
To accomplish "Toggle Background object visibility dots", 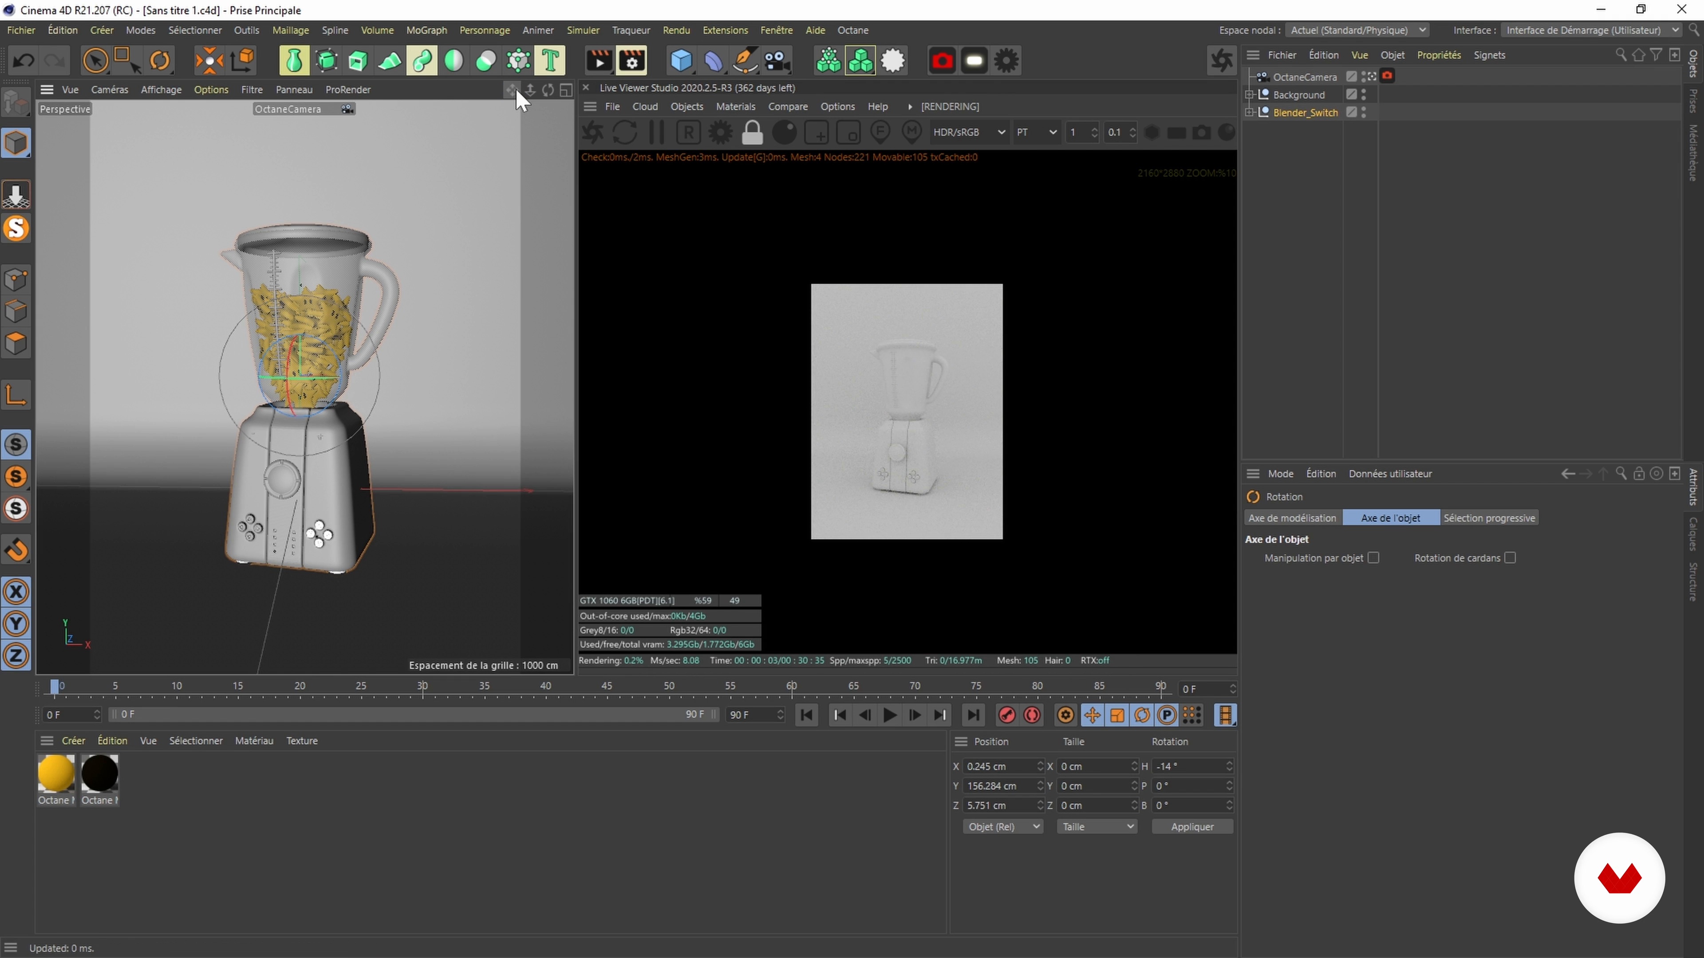I will (1364, 94).
